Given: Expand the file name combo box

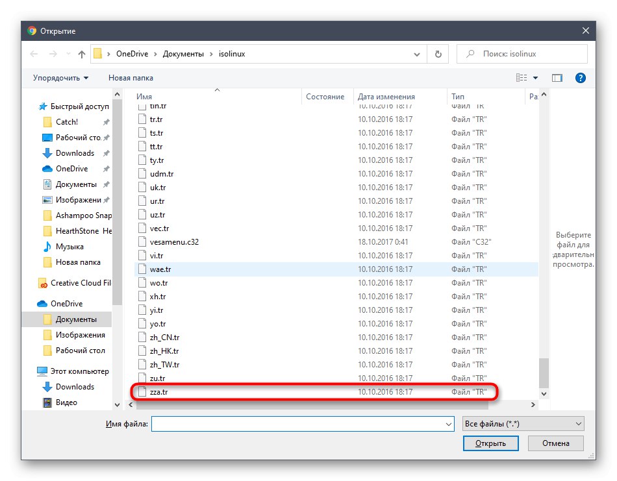Looking at the screenshot, I should click(448, 424).
